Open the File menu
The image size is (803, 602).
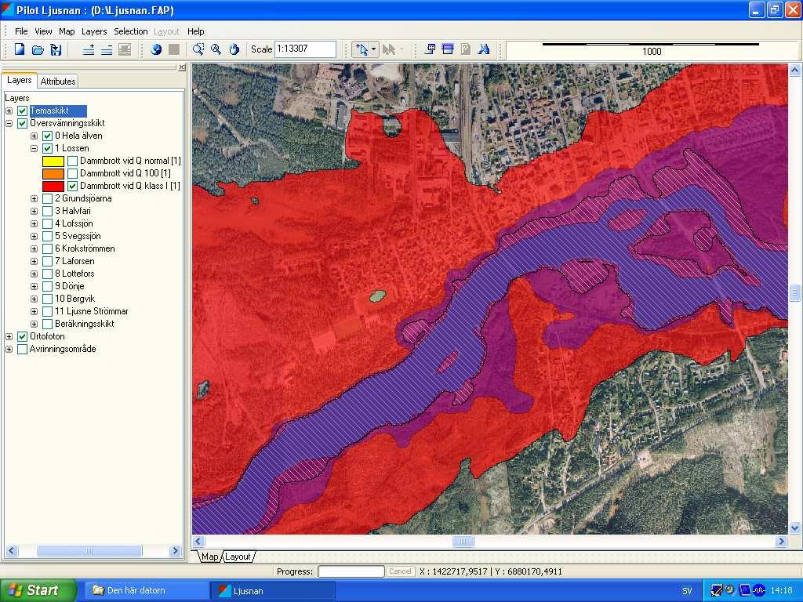(x=21, y=31)
